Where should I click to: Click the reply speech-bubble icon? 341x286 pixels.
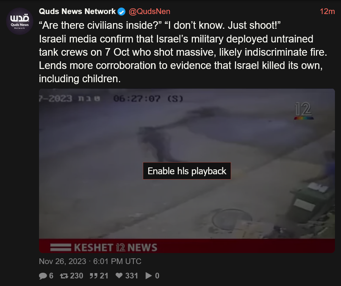pyautogui.click(x=43, y=276)
